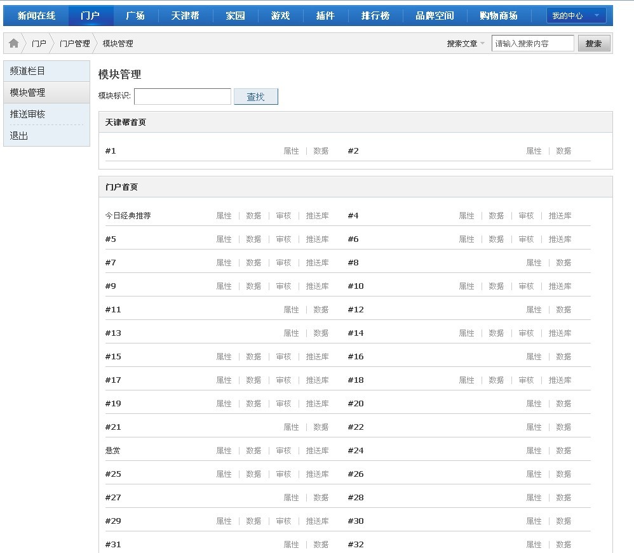Expand the 搜索文章 search type dropdown
This screenshot has height=553, width=634.
click(x=466, y=44)
